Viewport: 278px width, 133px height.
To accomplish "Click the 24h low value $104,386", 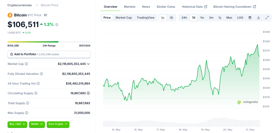I will pos(13,46).
